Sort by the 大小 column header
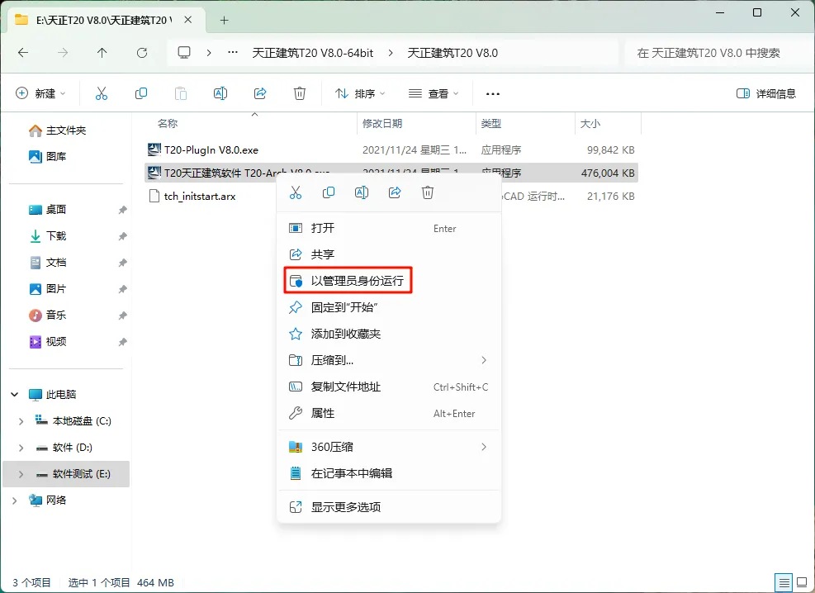 click(x=608, y=124)
